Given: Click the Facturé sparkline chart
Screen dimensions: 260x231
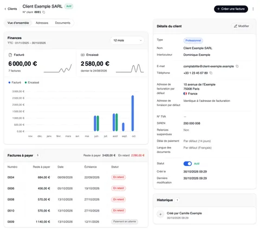Looking at the screenshot, I should pos(58,68).
